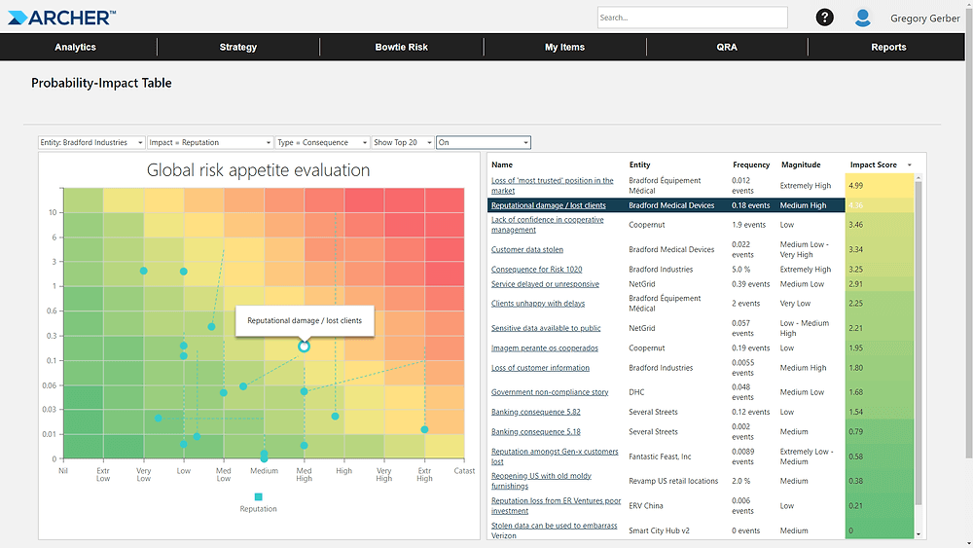Sort by the Name column header
The image size is (973, 548).
coord(502,165)
